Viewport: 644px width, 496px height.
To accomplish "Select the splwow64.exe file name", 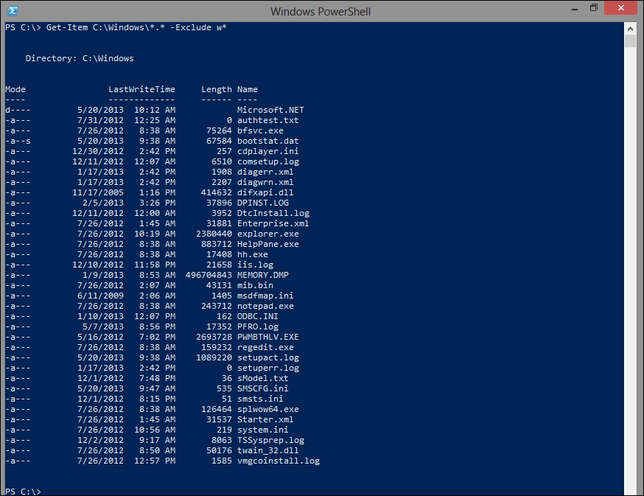I will coord(267,409).
